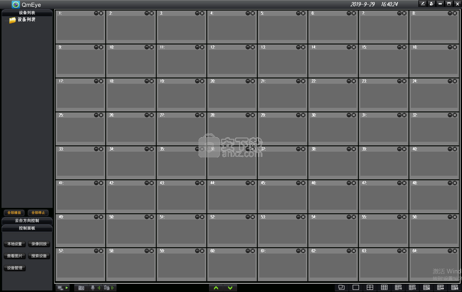Viewport: 462px width, 292px height.
Task: Open the user account icon in title bar
Action: tap(431, 4)
